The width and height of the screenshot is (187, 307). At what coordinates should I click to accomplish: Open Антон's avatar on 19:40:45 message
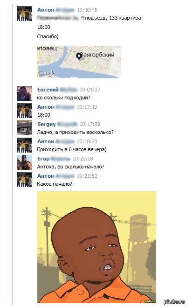tap(25, 14)
